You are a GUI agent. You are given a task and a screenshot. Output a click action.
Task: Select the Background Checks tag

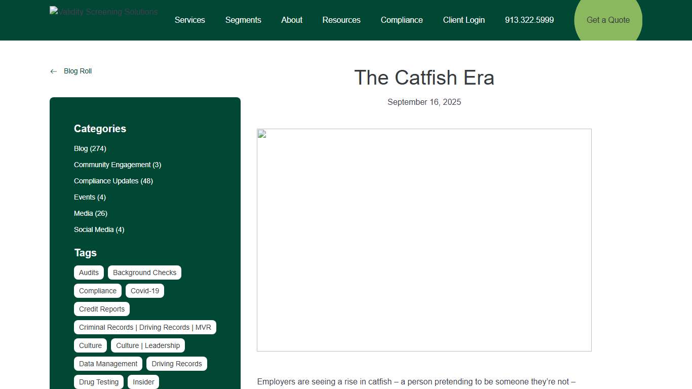[144, 273]
